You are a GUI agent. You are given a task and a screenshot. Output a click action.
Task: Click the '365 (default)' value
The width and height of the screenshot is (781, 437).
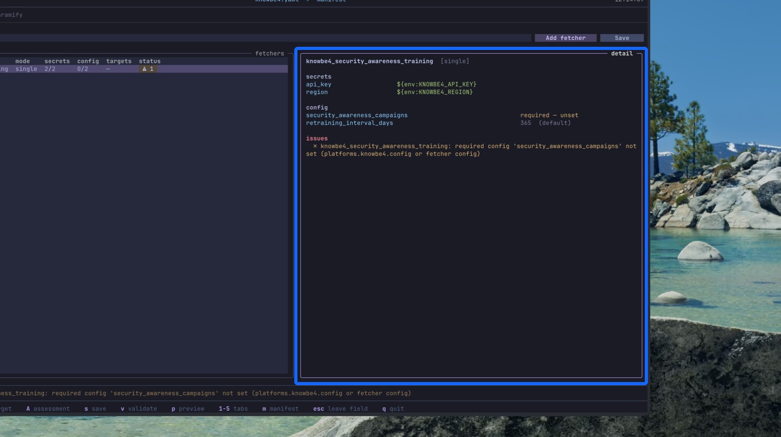pyautogui.click(x=546, y=123)
